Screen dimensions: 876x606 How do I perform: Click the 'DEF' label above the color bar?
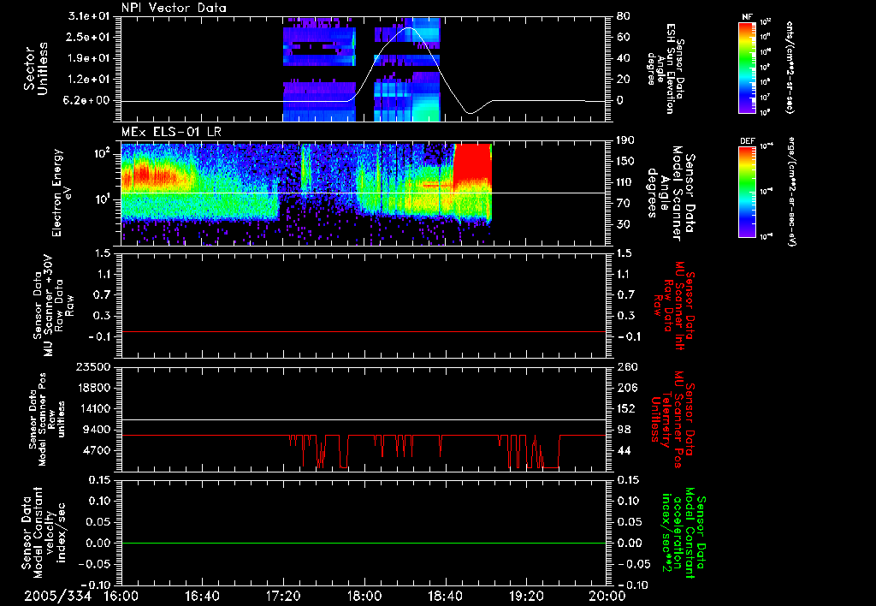747,141
